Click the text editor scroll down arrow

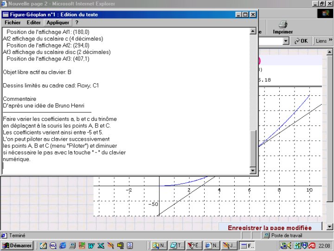[253, 170]
